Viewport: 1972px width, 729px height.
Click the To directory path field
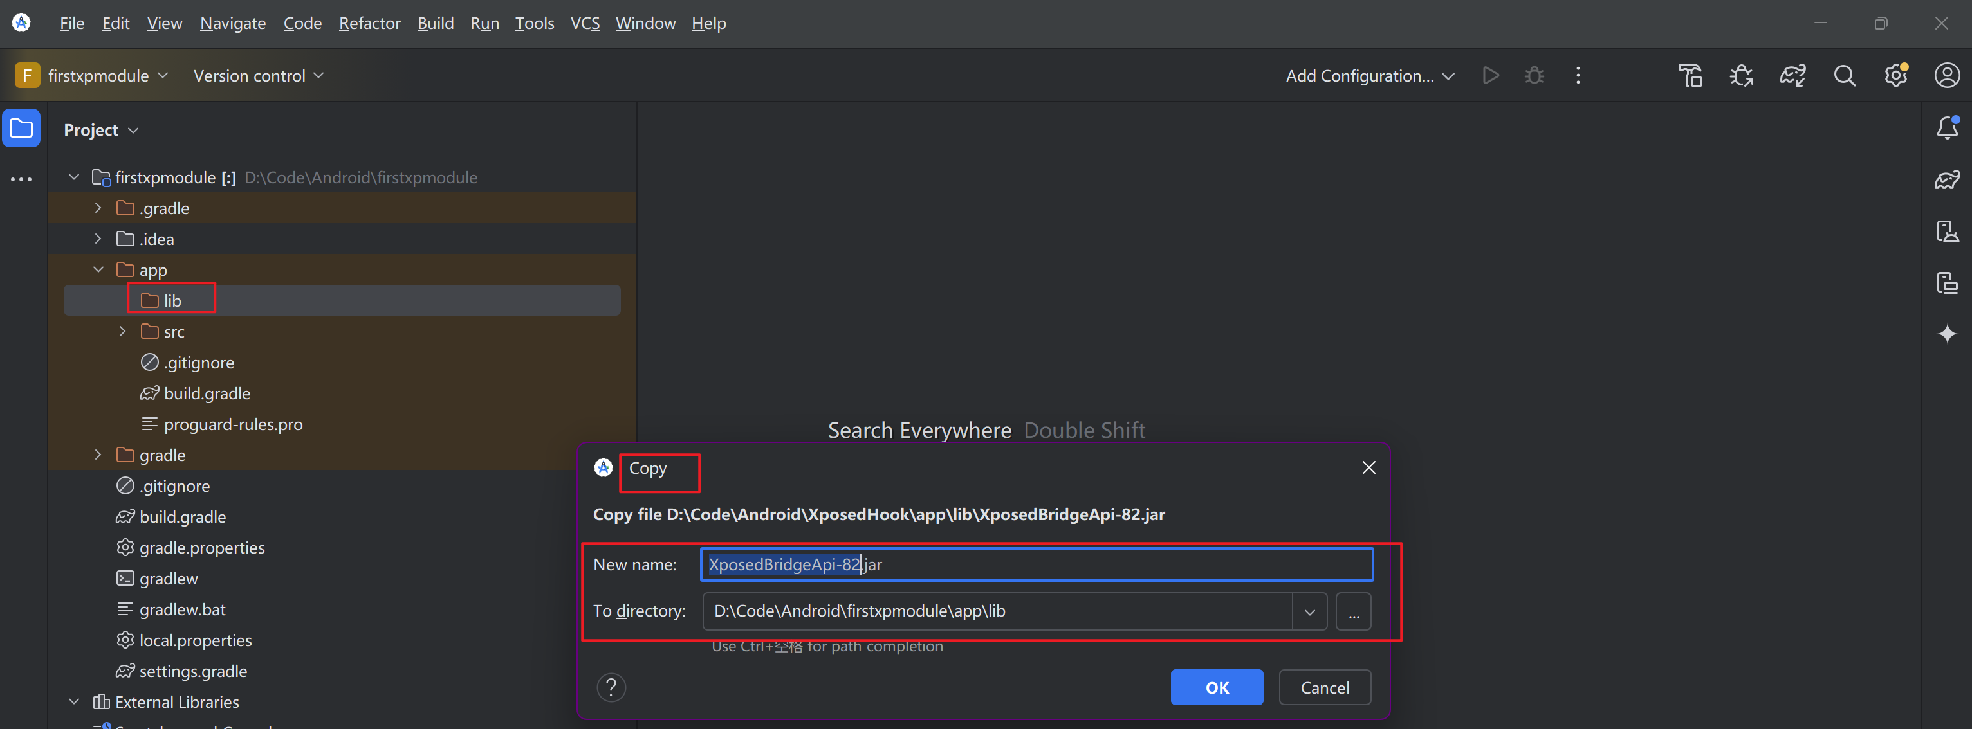pos(997,611)
